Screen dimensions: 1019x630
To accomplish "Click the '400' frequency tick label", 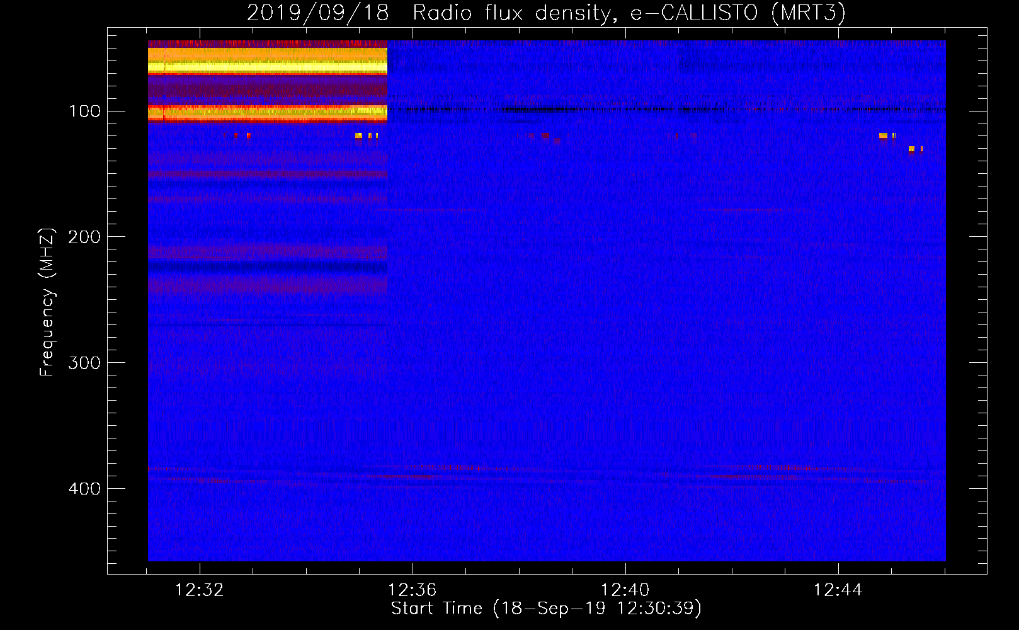I will pyautogui.click(x=84, y=489).
